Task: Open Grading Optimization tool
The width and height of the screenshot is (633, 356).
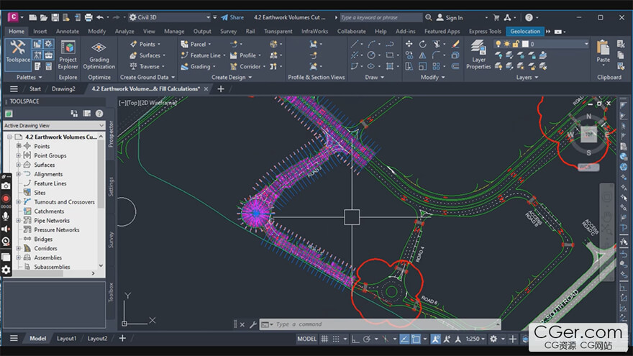Action: (x=99, y=53)
